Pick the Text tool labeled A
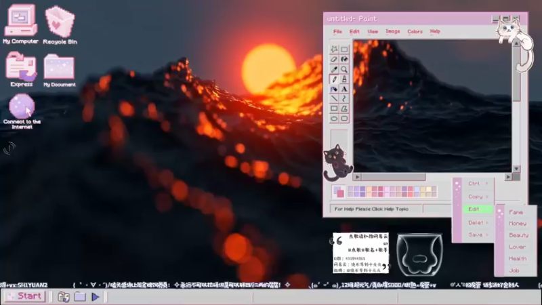Screen dimensions: 542x305 pos(344,89)
